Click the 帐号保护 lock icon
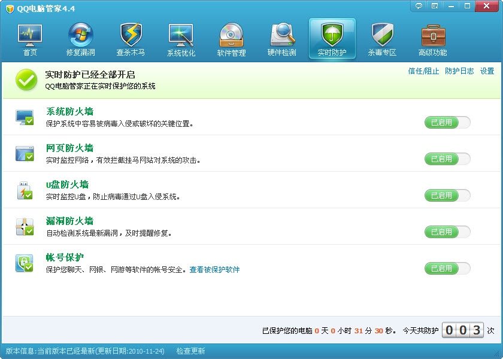503x359 pixels. (x=25, y=263)
